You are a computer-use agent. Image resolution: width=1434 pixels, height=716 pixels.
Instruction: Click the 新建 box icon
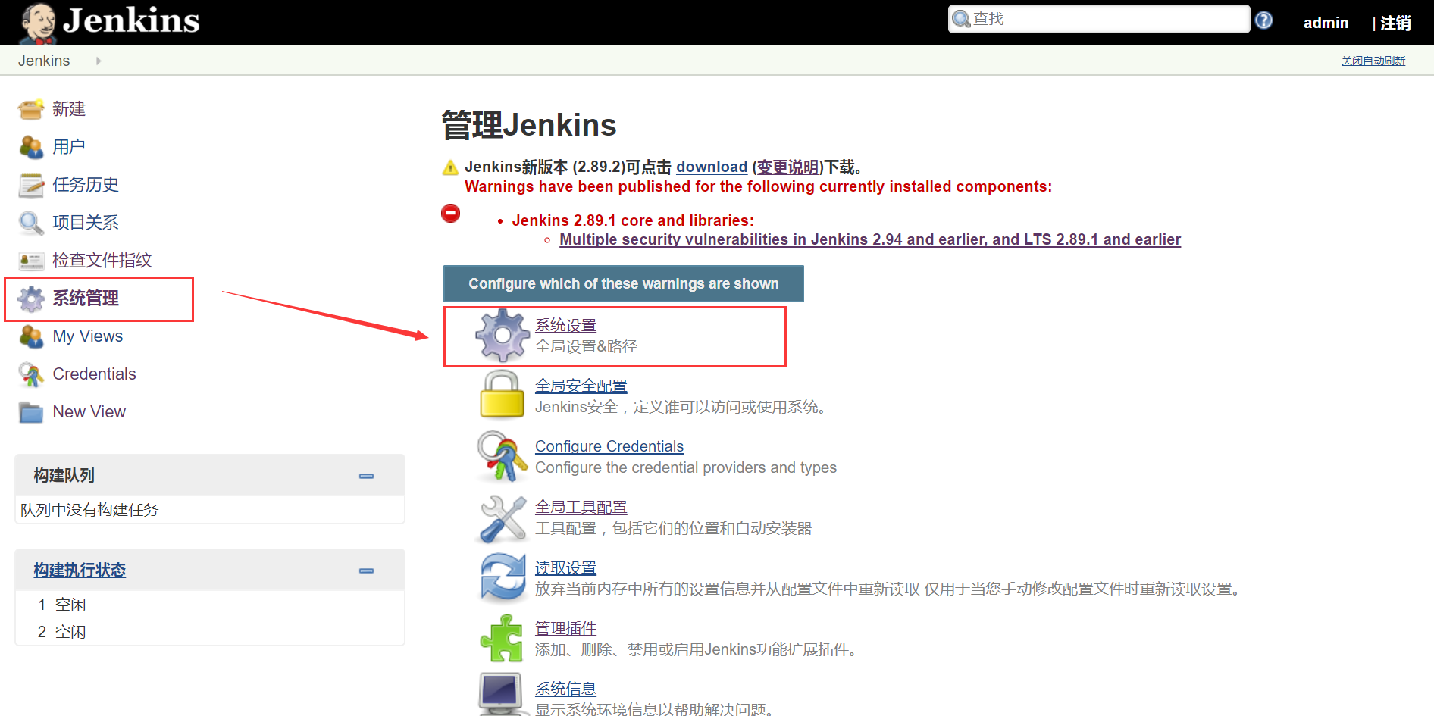(x=31, y=109)
